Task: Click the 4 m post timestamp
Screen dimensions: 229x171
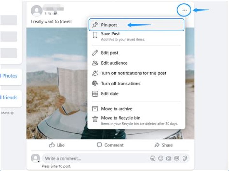Action: [48, 14]
